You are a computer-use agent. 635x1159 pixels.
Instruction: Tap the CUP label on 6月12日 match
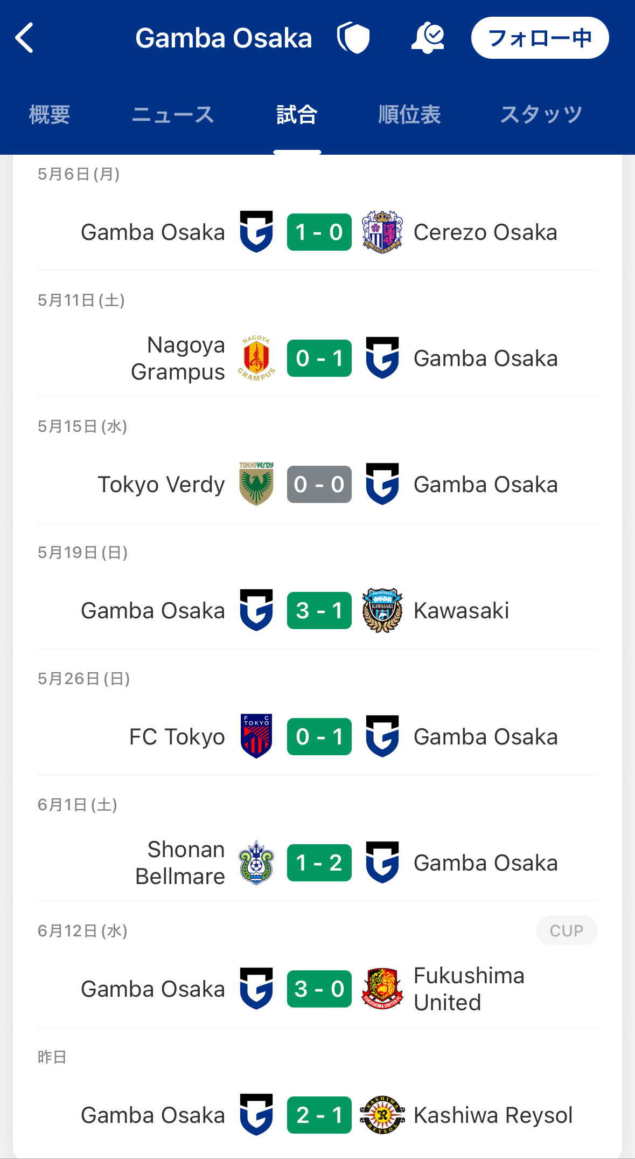coord(566,930)
